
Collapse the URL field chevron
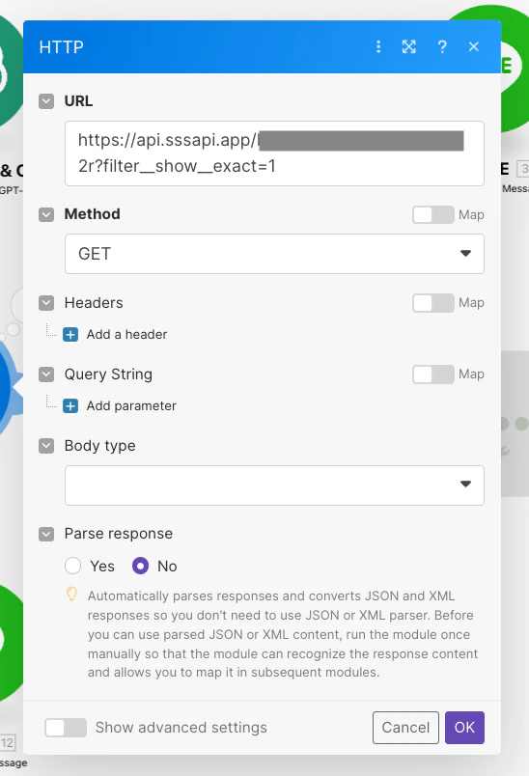click(46, 101)
